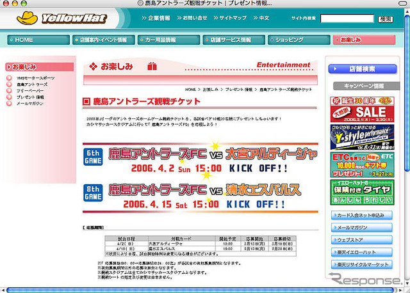Open 鹿島アントラーズ sidebar item
410x293 pixels.
(32, 84)
